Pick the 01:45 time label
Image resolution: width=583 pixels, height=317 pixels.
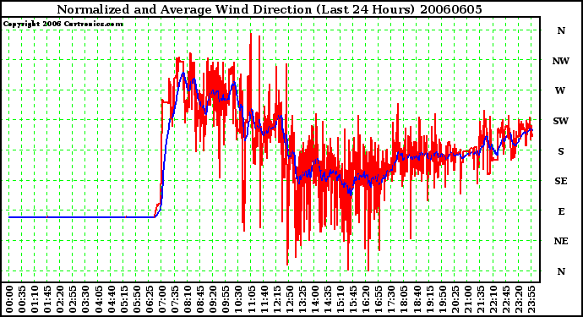[47, 299]
